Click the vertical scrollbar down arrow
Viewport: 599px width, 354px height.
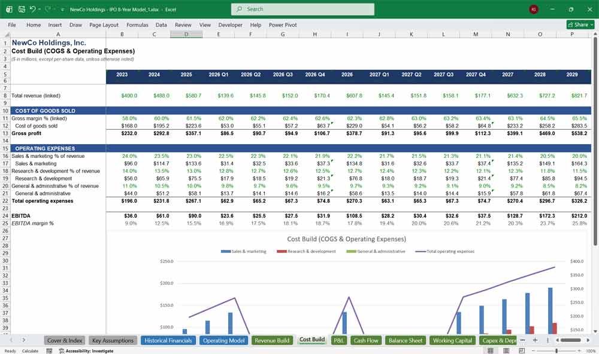point(595,331)
